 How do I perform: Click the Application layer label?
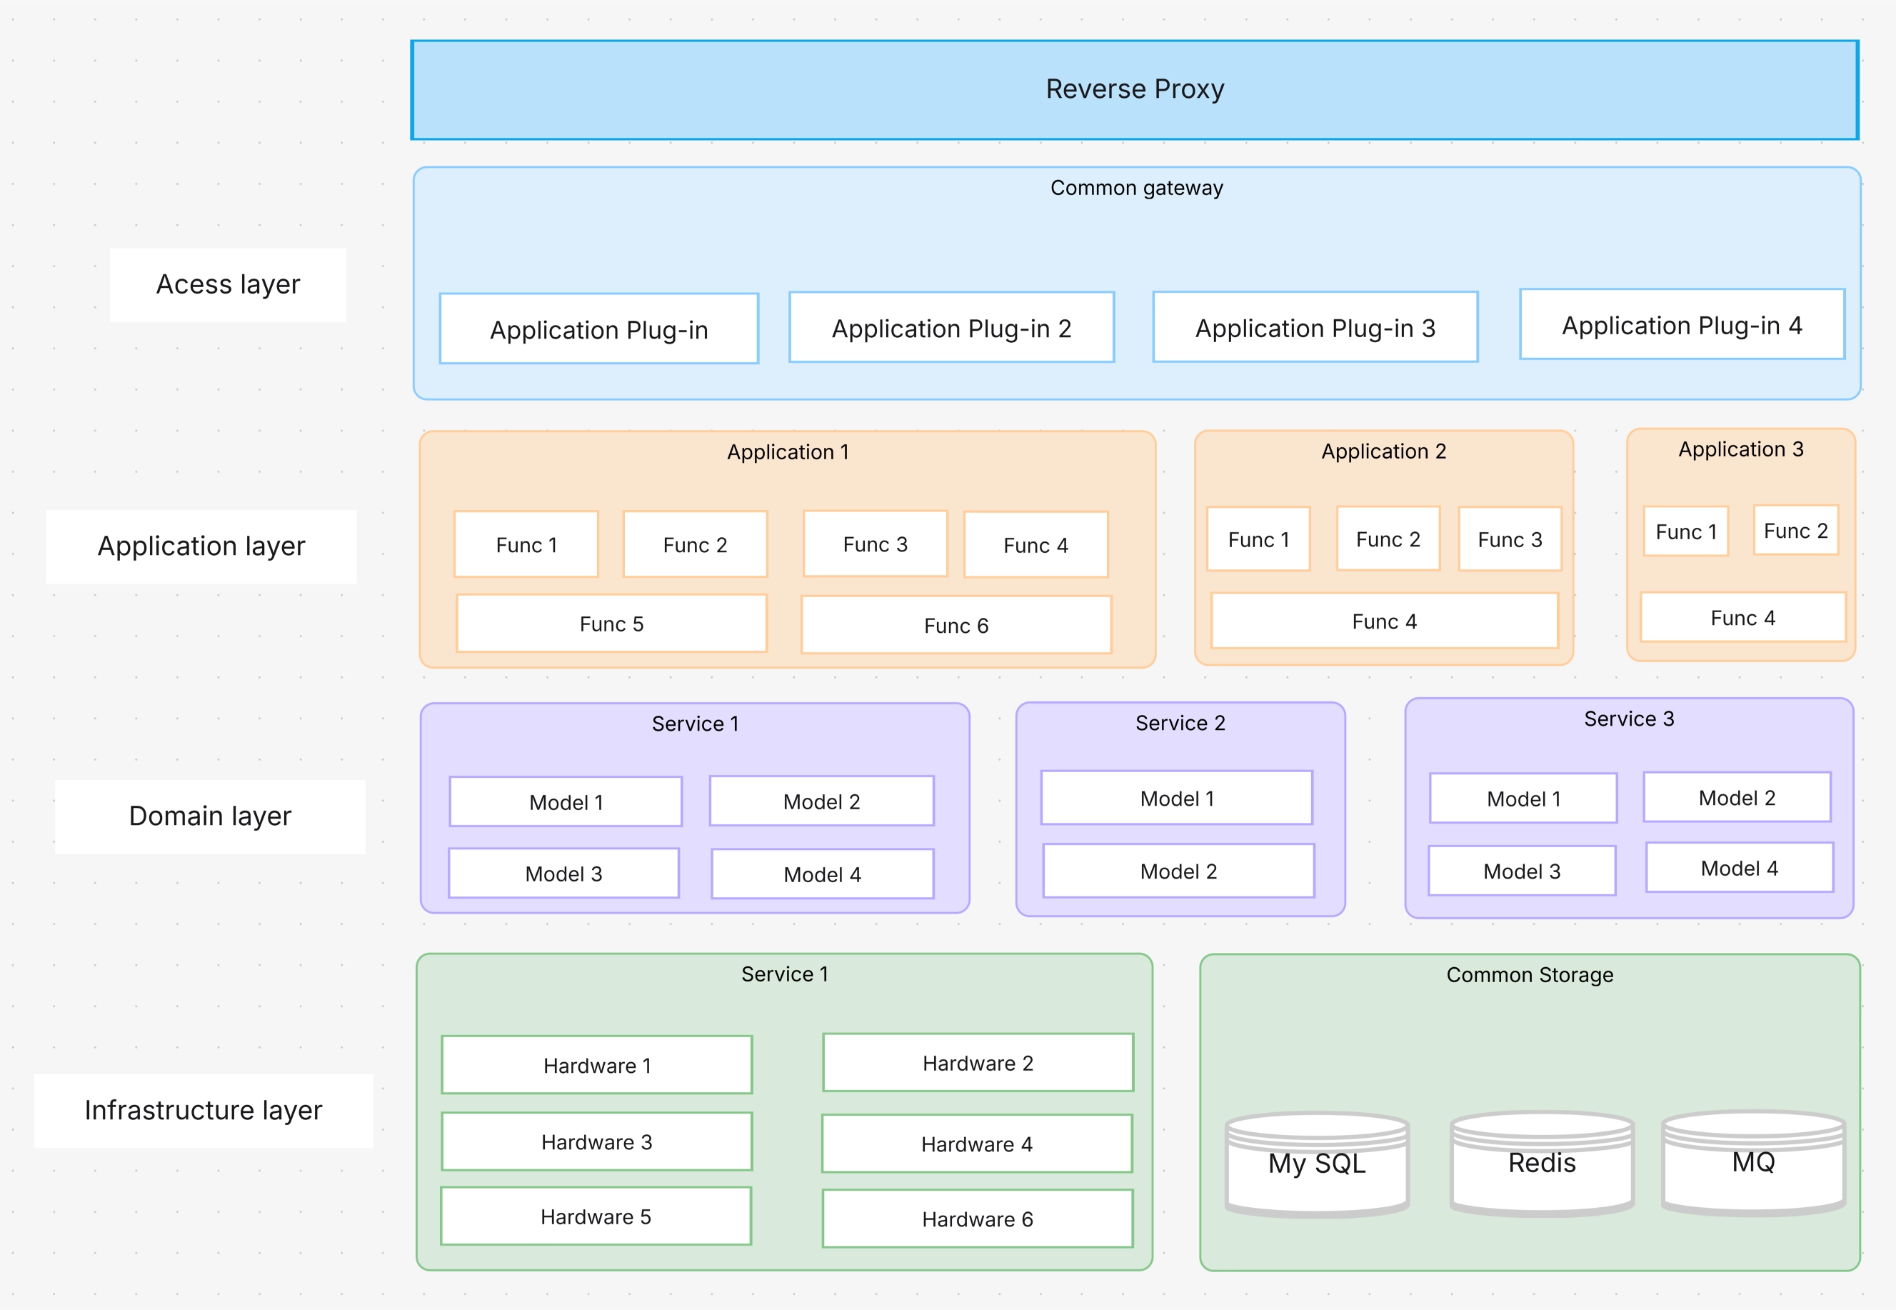coord(201,546)
